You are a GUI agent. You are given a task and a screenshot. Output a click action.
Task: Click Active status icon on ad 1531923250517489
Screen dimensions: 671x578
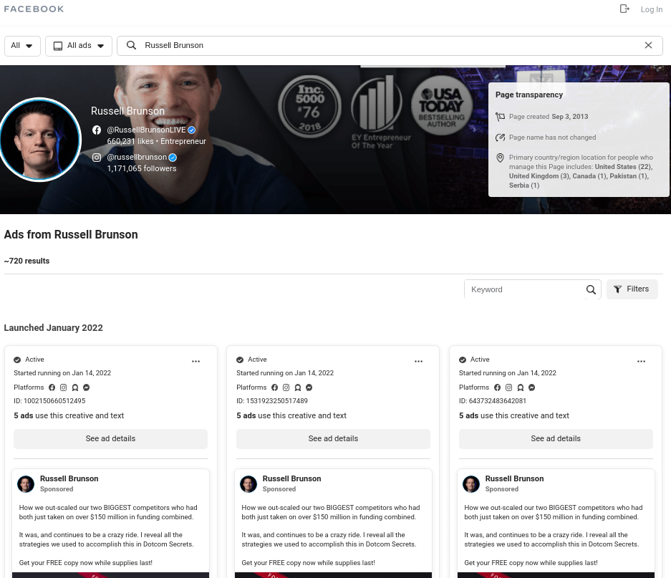tap(240, 360)
